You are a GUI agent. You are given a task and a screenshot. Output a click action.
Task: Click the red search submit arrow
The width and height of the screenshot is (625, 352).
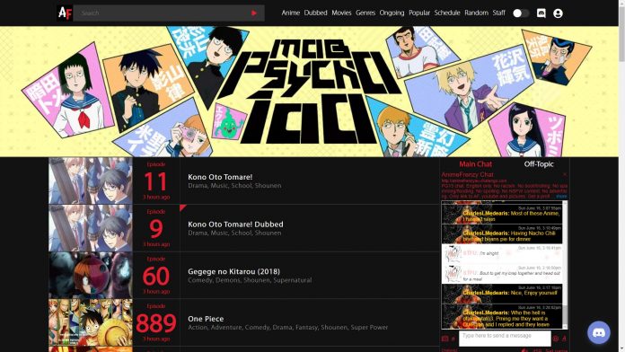pos(254,13)
